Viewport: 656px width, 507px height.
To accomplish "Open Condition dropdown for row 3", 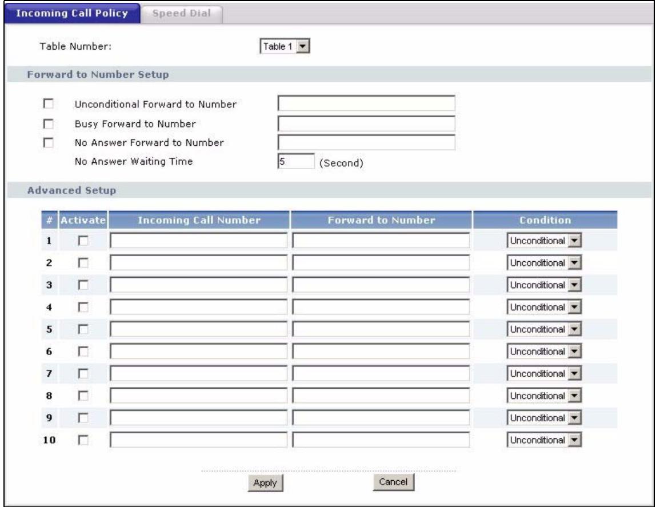I will tap(544, 285).
